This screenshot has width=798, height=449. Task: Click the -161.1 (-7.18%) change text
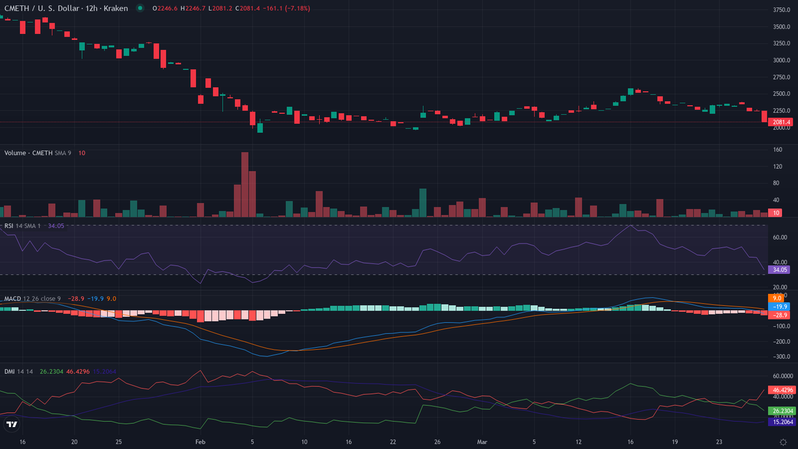coord(288,8)
